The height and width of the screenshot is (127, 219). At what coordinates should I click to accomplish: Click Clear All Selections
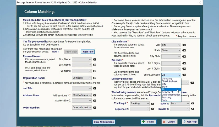[x=104, y=122]
